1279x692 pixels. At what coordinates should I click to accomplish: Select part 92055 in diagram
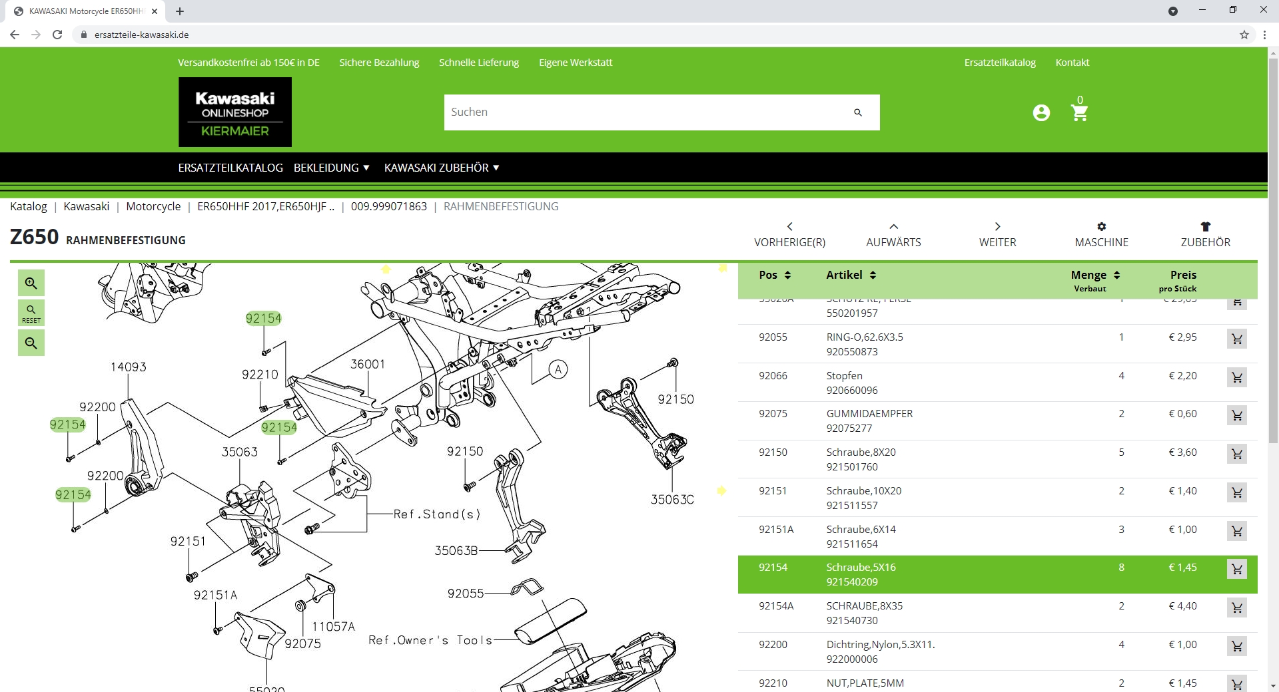pyautogui.click(x=466, y=594)
